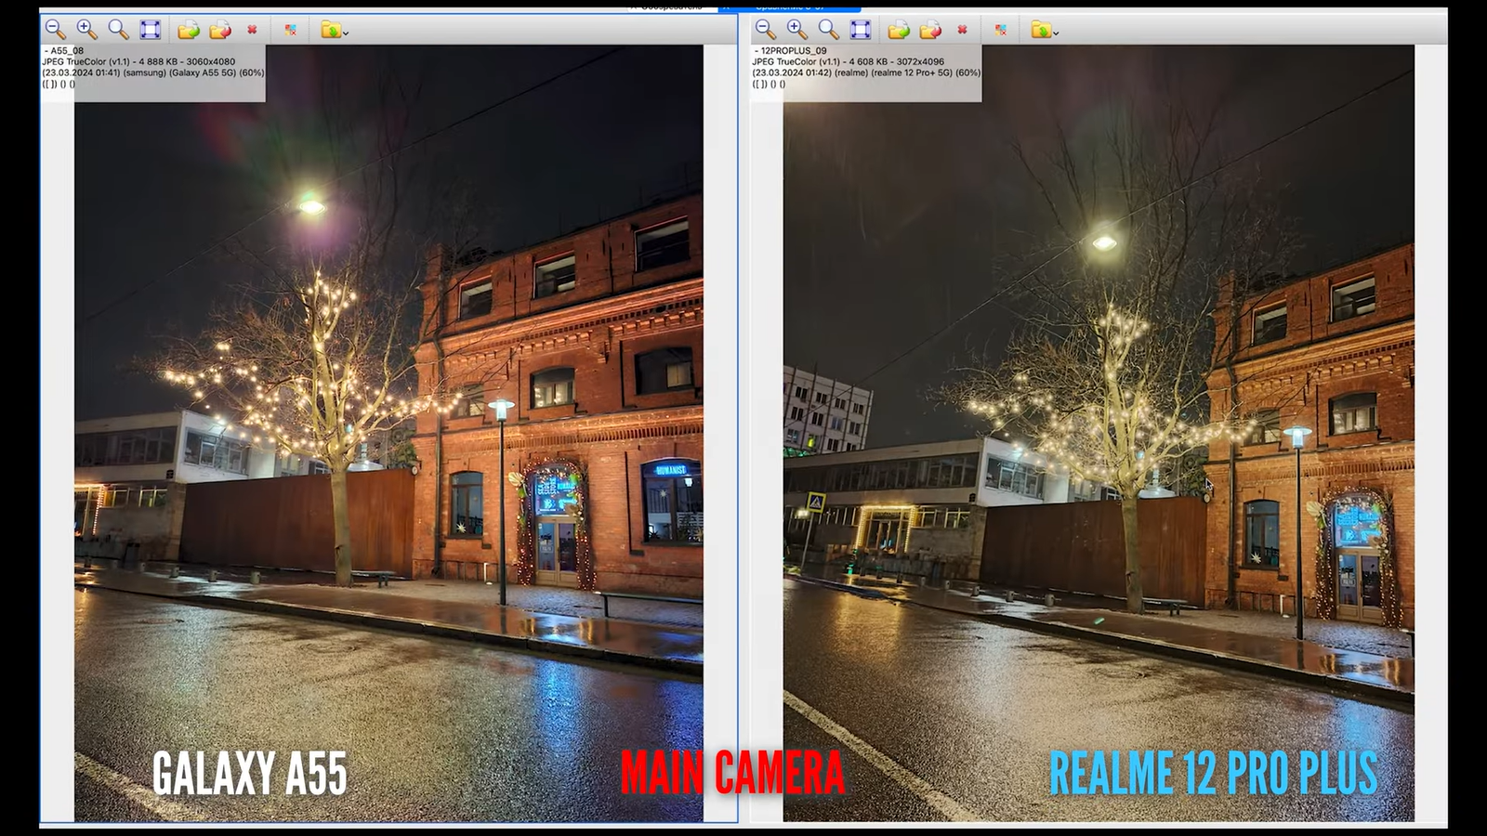Fit A55 image to window
This screenshot has width=1487, height=836.
pos(151,30)
